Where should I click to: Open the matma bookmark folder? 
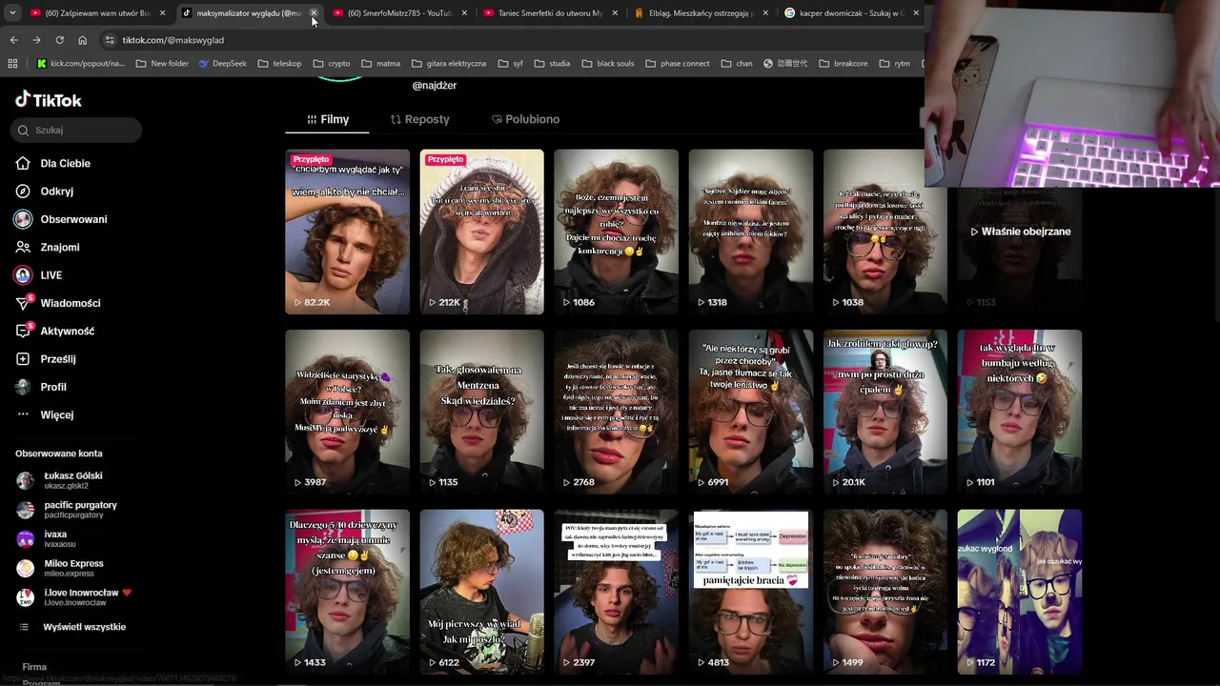[x=381, y=64]
